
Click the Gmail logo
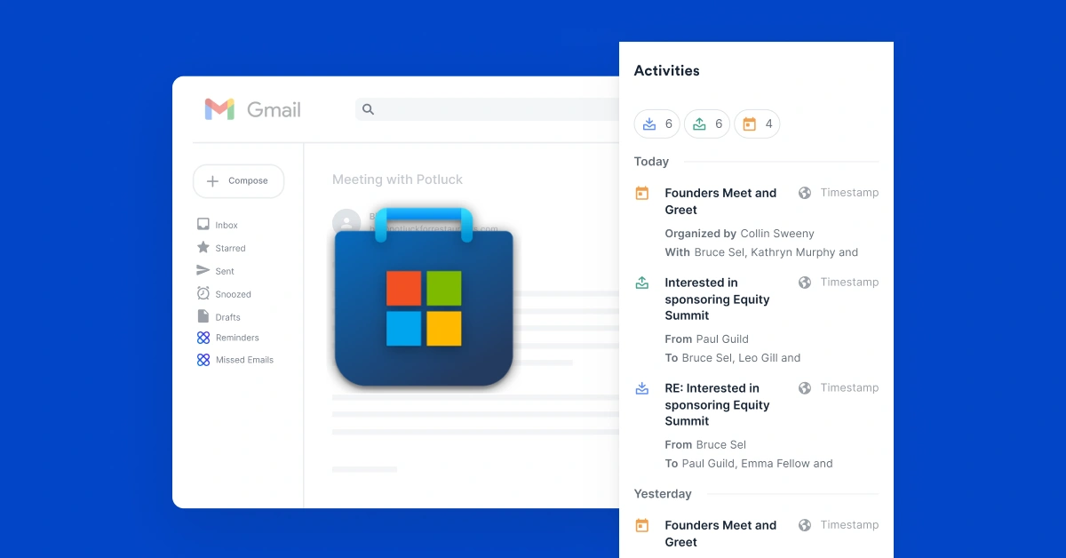click(252, 109)
